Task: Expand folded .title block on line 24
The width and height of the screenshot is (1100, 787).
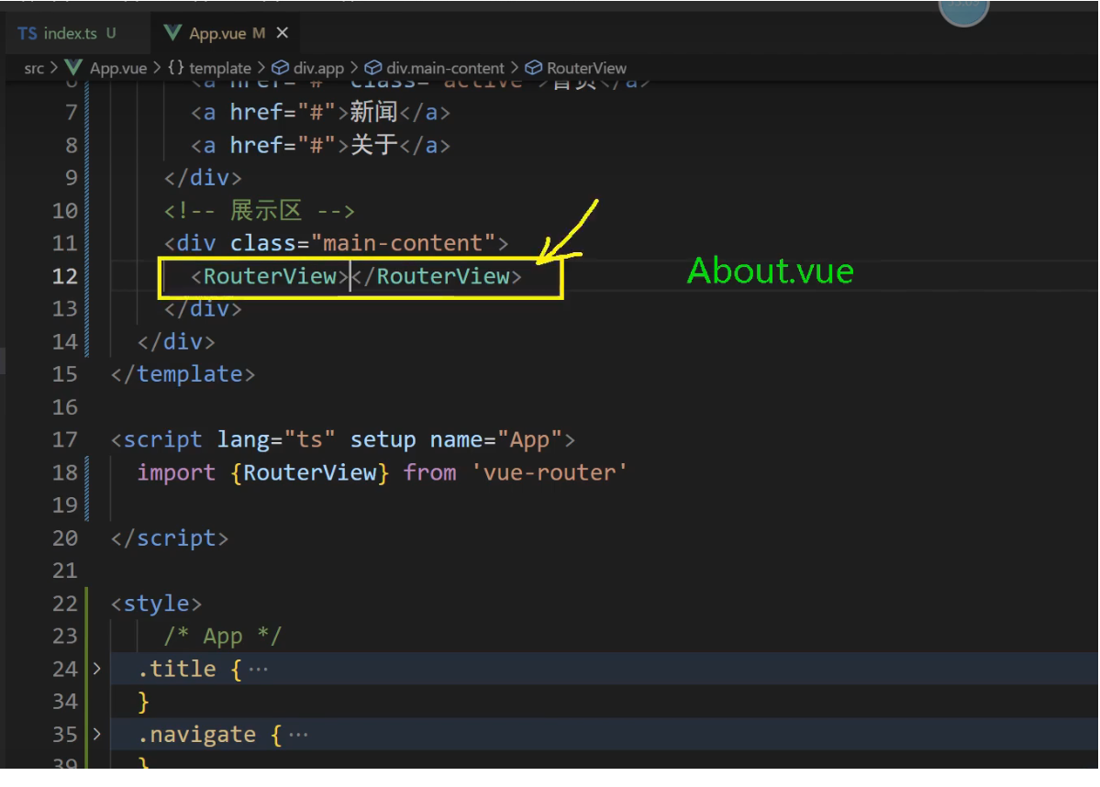Action: pyautogui.click(x=97, y=669)
